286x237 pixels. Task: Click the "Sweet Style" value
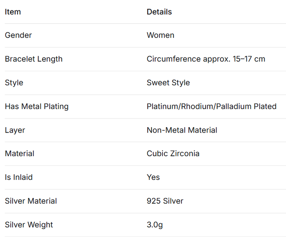pyautogui.click(x=168, y=83)
